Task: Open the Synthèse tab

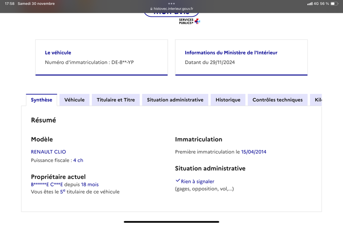Action: [x=42, y=100]
